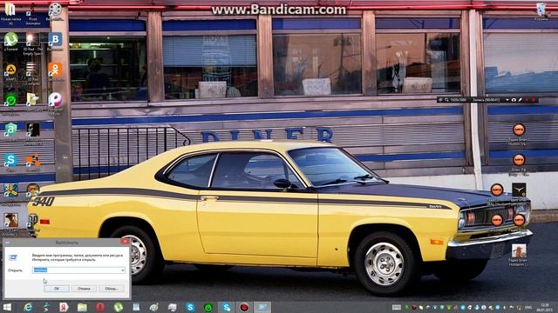Open the VKontakte blue B shortcut
558x313 pixels.
coord(55,39)
